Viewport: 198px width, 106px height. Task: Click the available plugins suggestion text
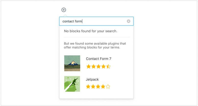coord(95,46)
